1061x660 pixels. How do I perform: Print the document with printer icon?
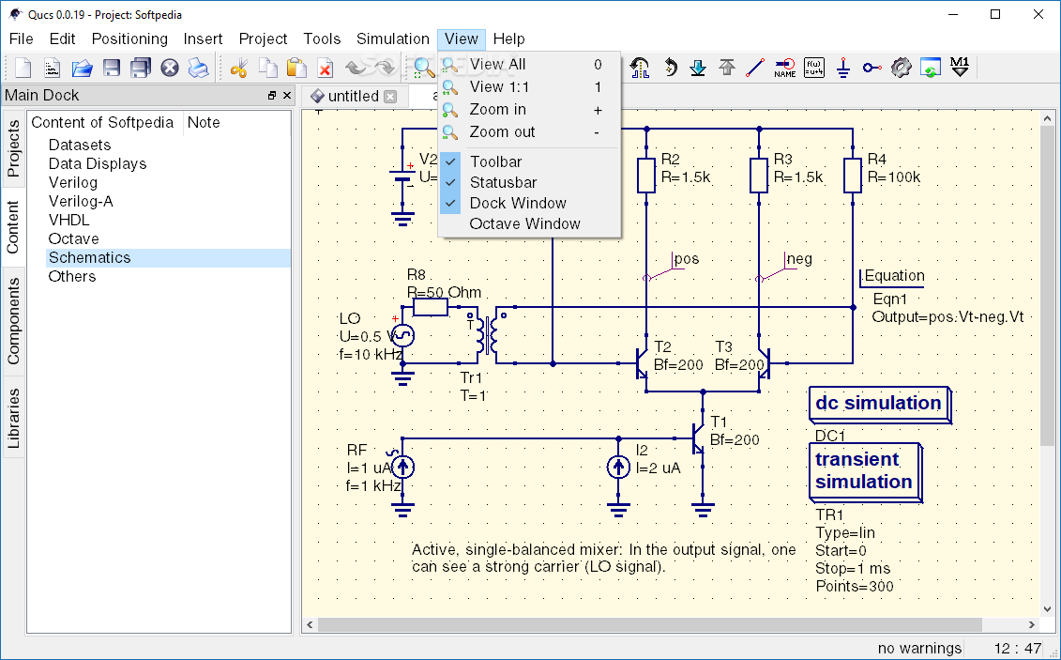[198, 68]
